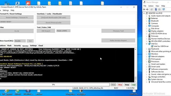Click the status bar time 1:16:19 PM

click(x=130, y=88)
